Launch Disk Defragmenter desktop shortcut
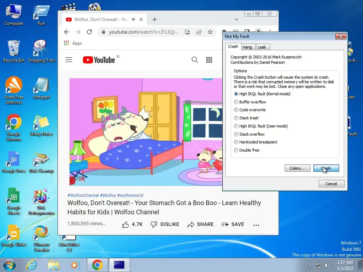This screenshot has width=363, height=272. coord(41,201)
